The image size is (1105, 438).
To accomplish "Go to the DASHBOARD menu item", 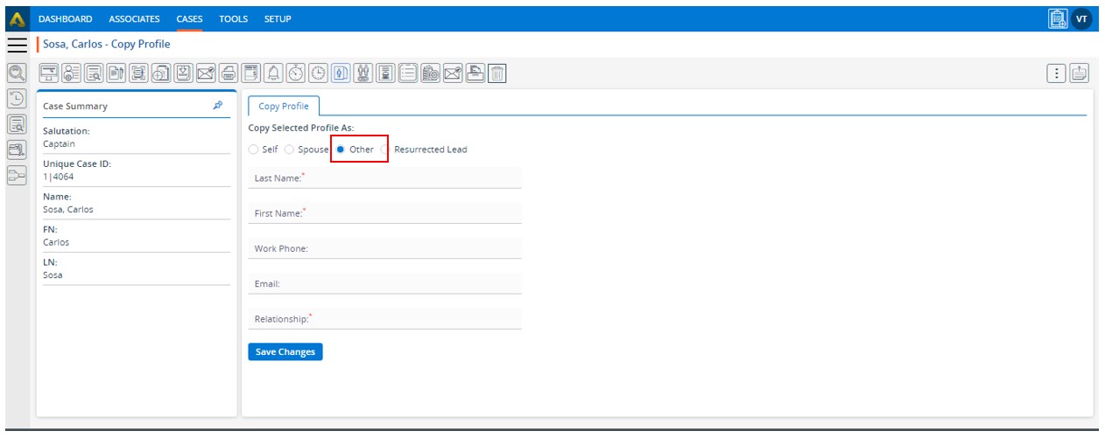I will click(x=66, y=18).
